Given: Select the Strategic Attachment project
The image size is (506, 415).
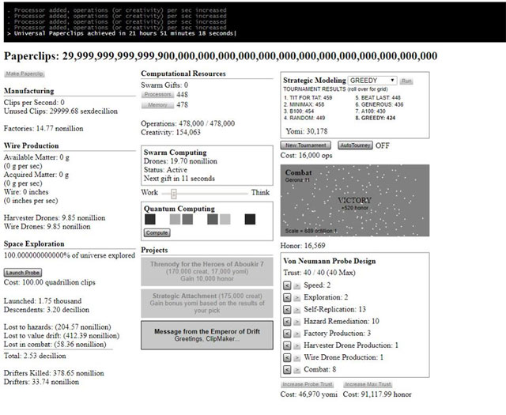Looking at the screenshot, I should pos(207,304).
